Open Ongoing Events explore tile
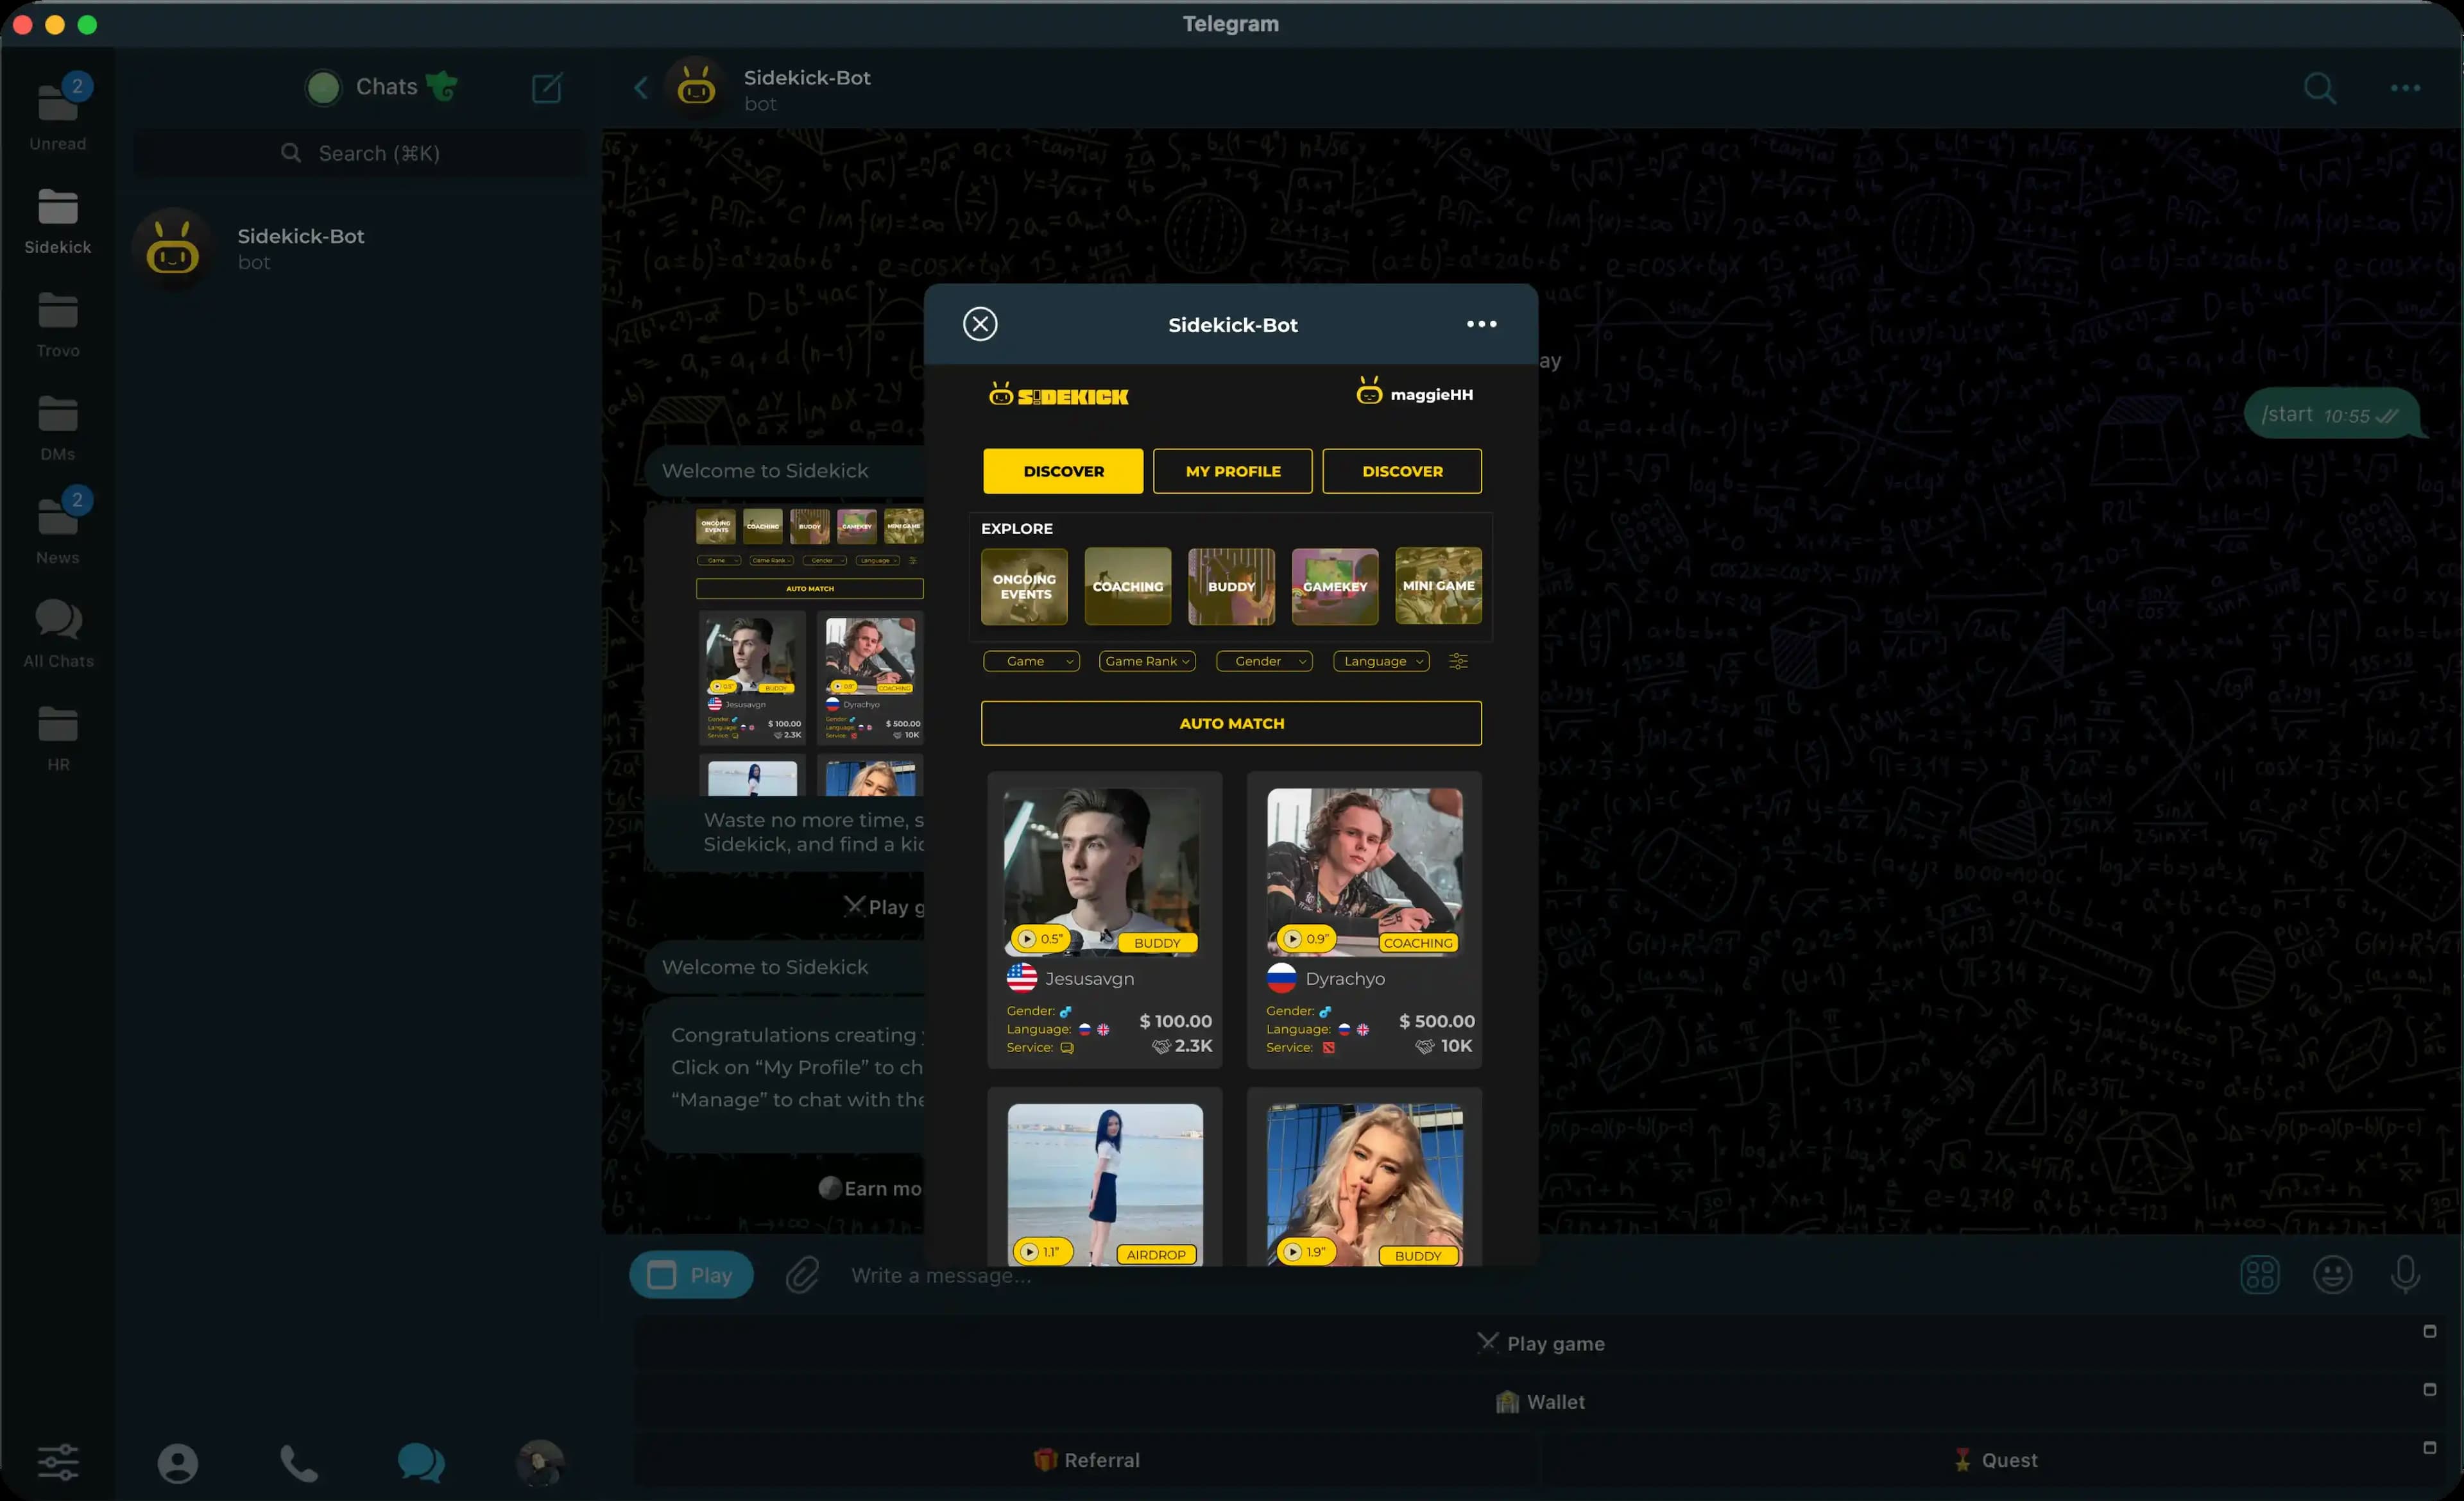The height and width of the screenshot is (1501, 2464). click(x=1024, y=585)
